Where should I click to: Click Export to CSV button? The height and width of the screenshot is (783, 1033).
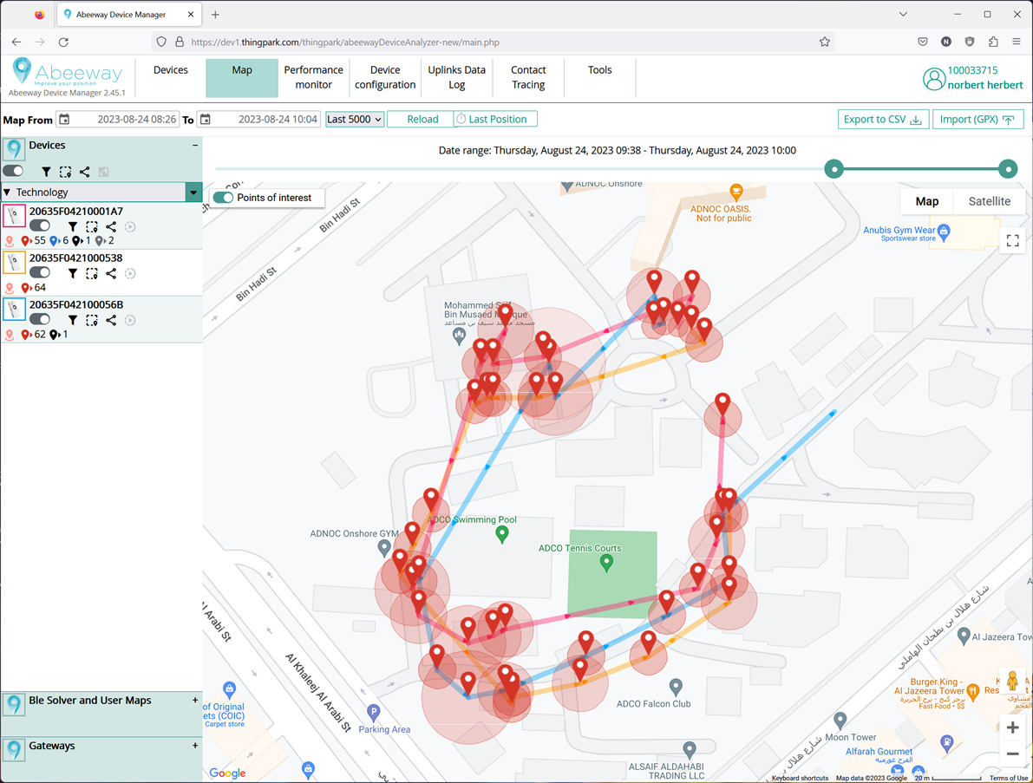click(883, 119)
